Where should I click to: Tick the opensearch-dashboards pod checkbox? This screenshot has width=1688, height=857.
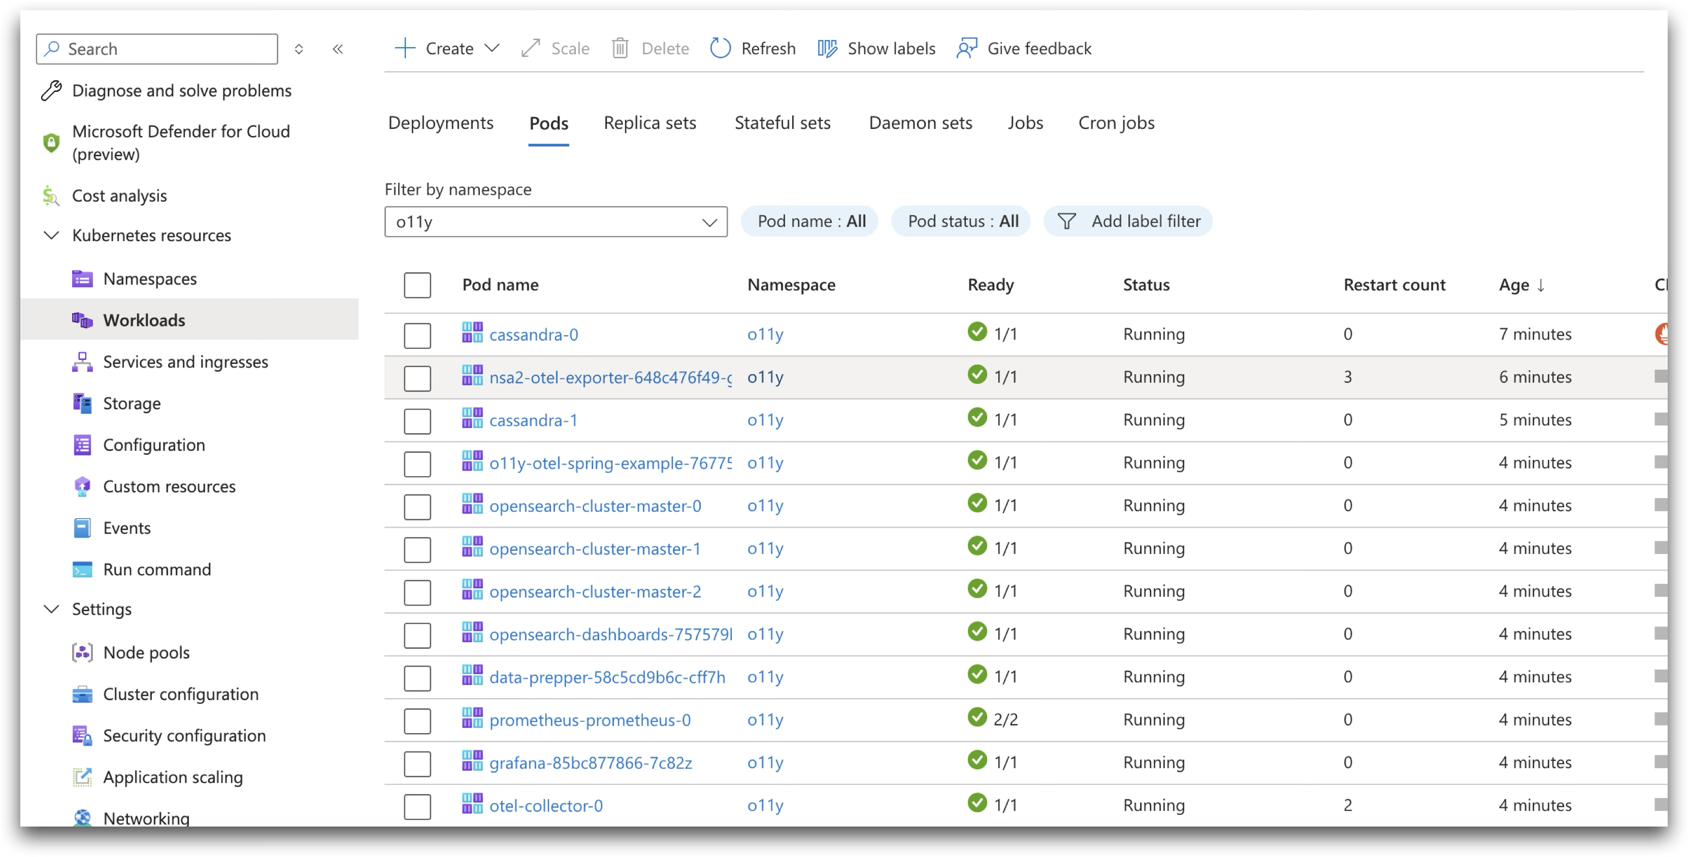point(417,635)
